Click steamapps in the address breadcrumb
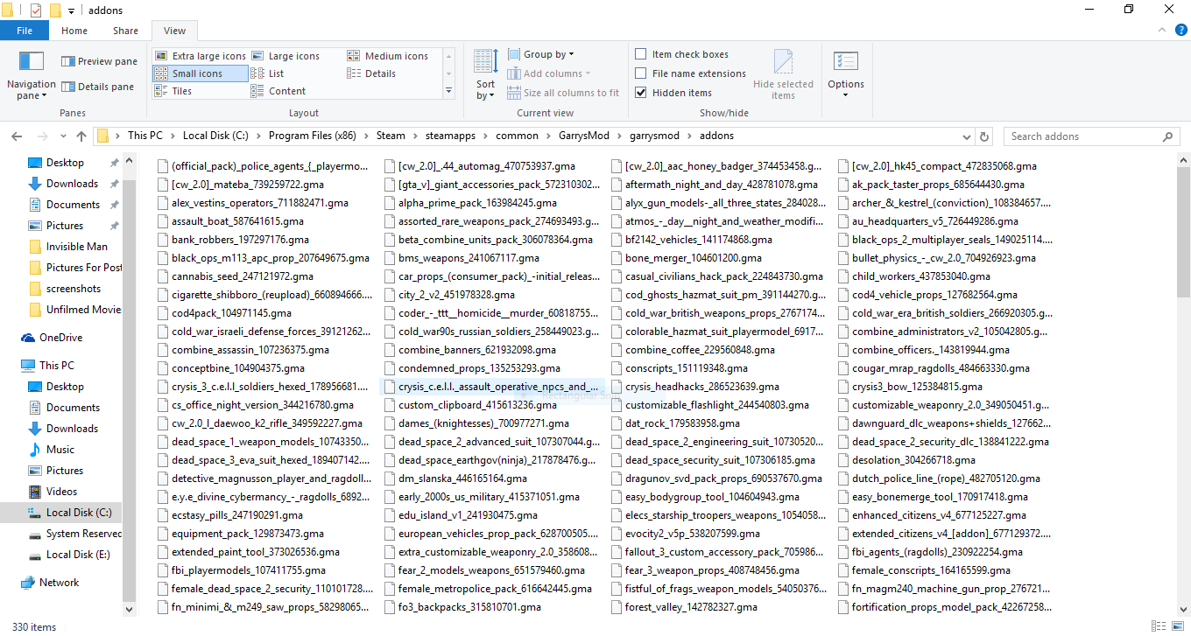The height and width of the screenshot is (636, 1191). tap(450, 136)
